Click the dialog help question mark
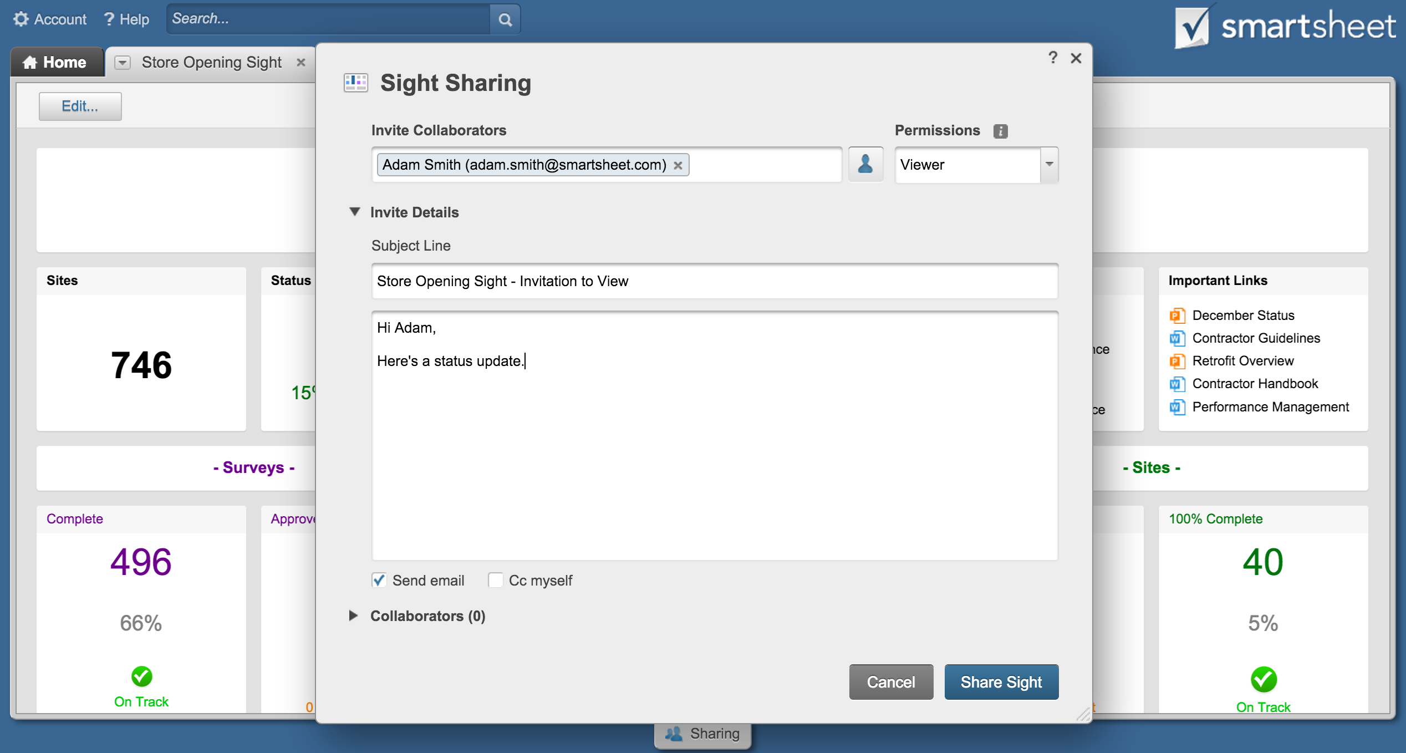Viewport: 1406px width, 753px height. point(1053,58)
